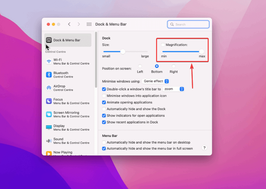Image resolution: width=266 pixels, height=189 pixels.
Task: Untick Double-click a window's title bar checkbox
Action: point(104,89)
